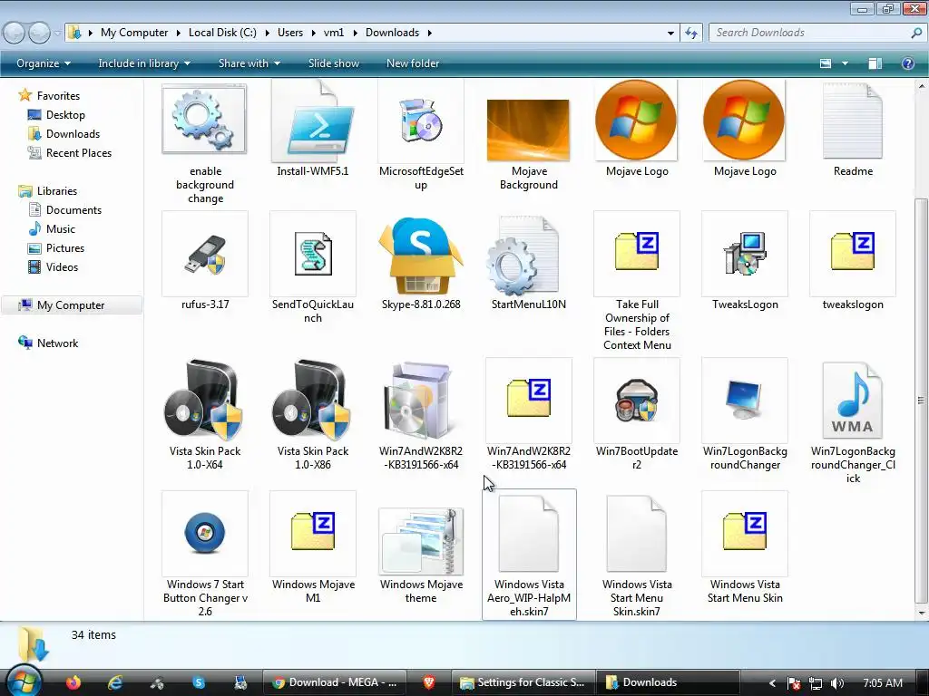The height and width of the screenshot is (696, 929).
Task: Open the Organize menu
Action: [x=44, y=63]
